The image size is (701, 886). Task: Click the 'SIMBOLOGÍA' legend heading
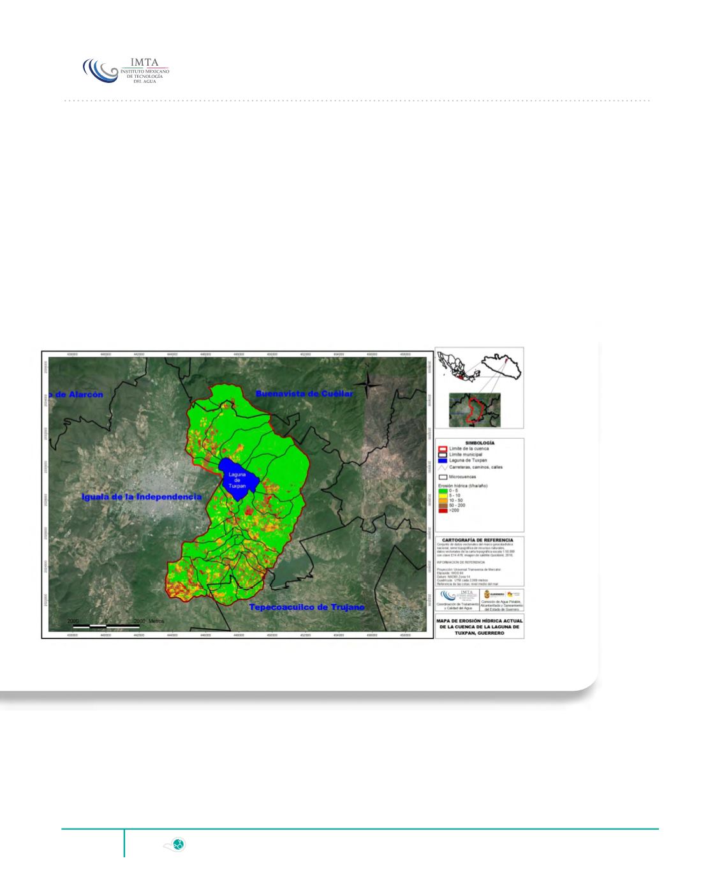[x=480, y=443]
